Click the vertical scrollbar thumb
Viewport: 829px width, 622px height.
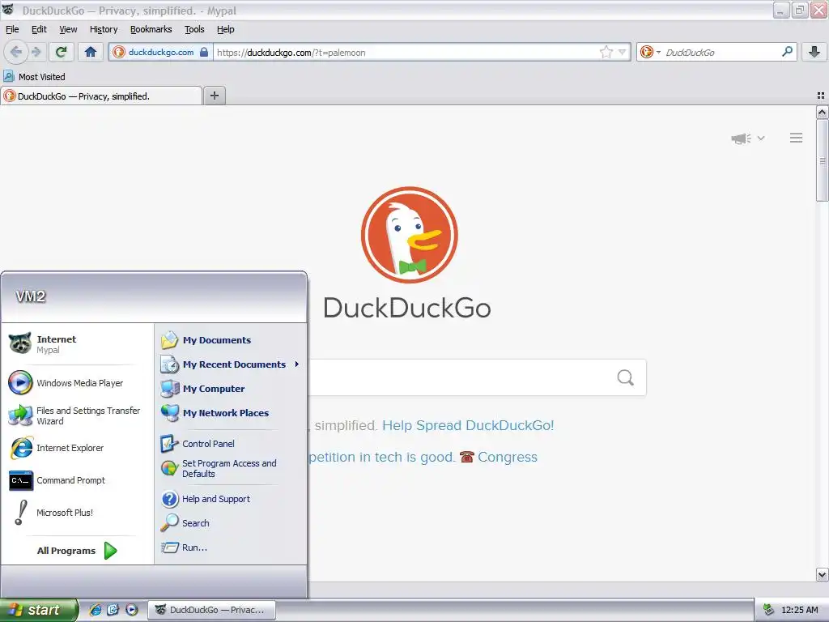coord(822,160)
